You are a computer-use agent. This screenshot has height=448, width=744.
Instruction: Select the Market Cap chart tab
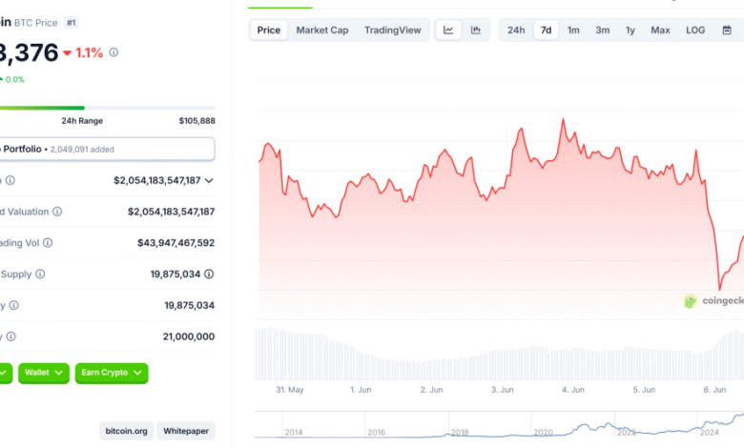point(322,31)
